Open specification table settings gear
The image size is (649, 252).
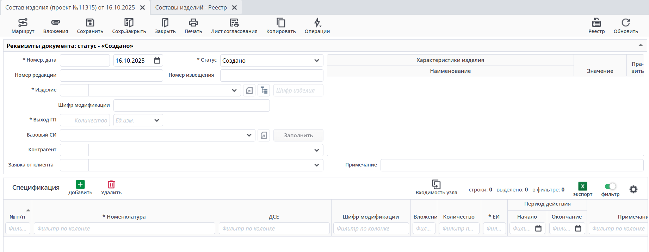pos(633,189)
